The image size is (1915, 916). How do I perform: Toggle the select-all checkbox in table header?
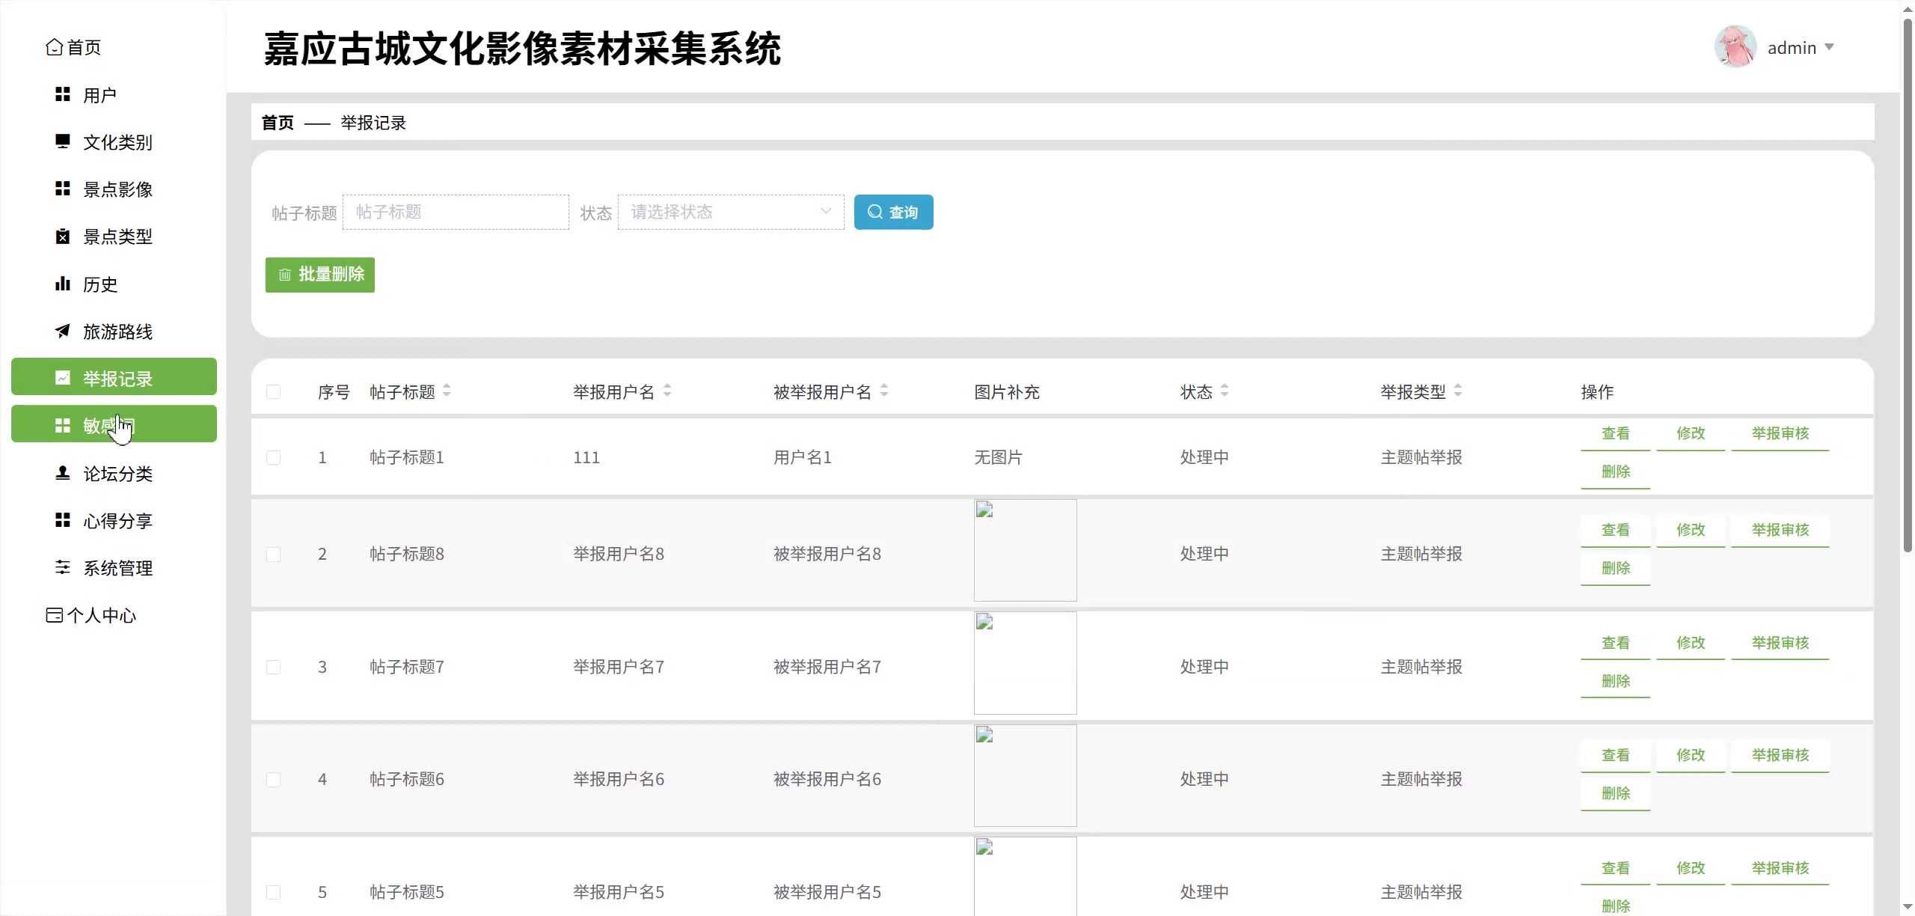pos(274,391)
